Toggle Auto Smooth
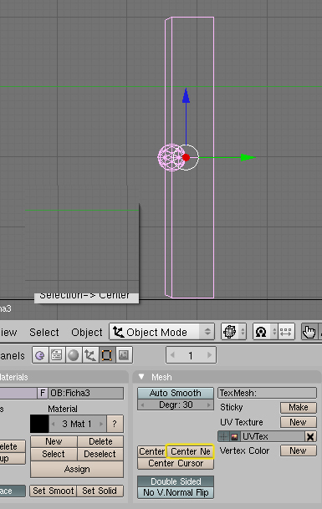The image size is (322, 509). point(176,393)
